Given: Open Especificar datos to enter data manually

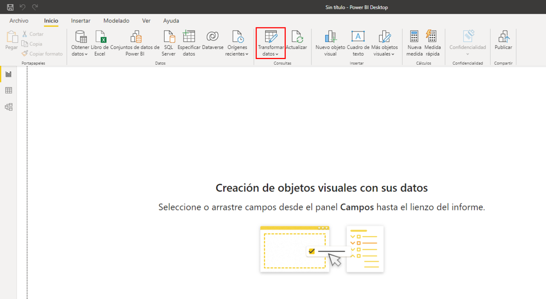Looking at the screenshot, I should click(189, 43).
